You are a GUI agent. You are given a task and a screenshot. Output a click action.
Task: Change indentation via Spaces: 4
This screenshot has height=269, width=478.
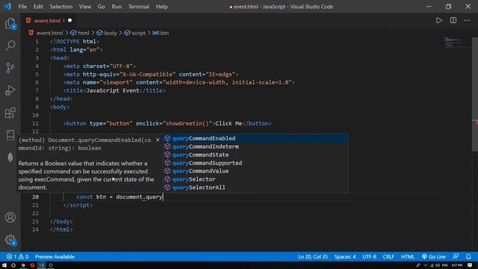pos(345,256)
